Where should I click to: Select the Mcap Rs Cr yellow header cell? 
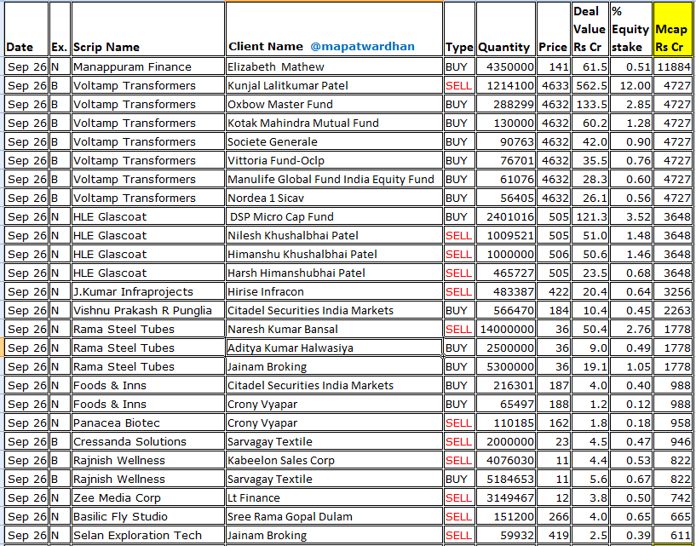point(672,29)
